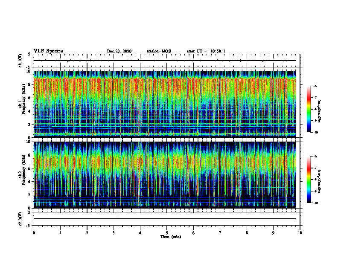Click the "-10" label on ch.2 colorbar
Screen dimensions: 338x261
point(316,203)
